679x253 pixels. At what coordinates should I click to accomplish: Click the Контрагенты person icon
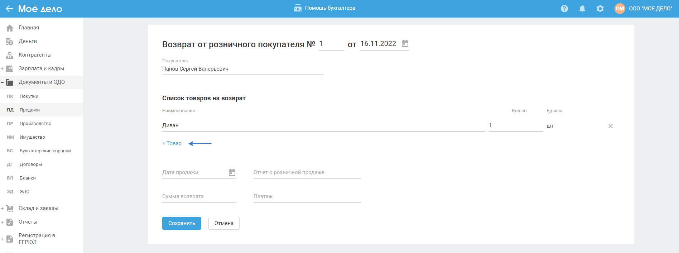10,55
